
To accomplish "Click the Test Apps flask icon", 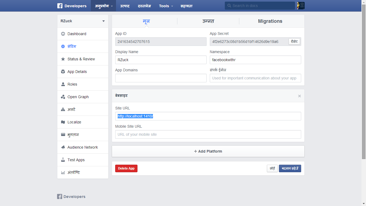I will 63,160.
